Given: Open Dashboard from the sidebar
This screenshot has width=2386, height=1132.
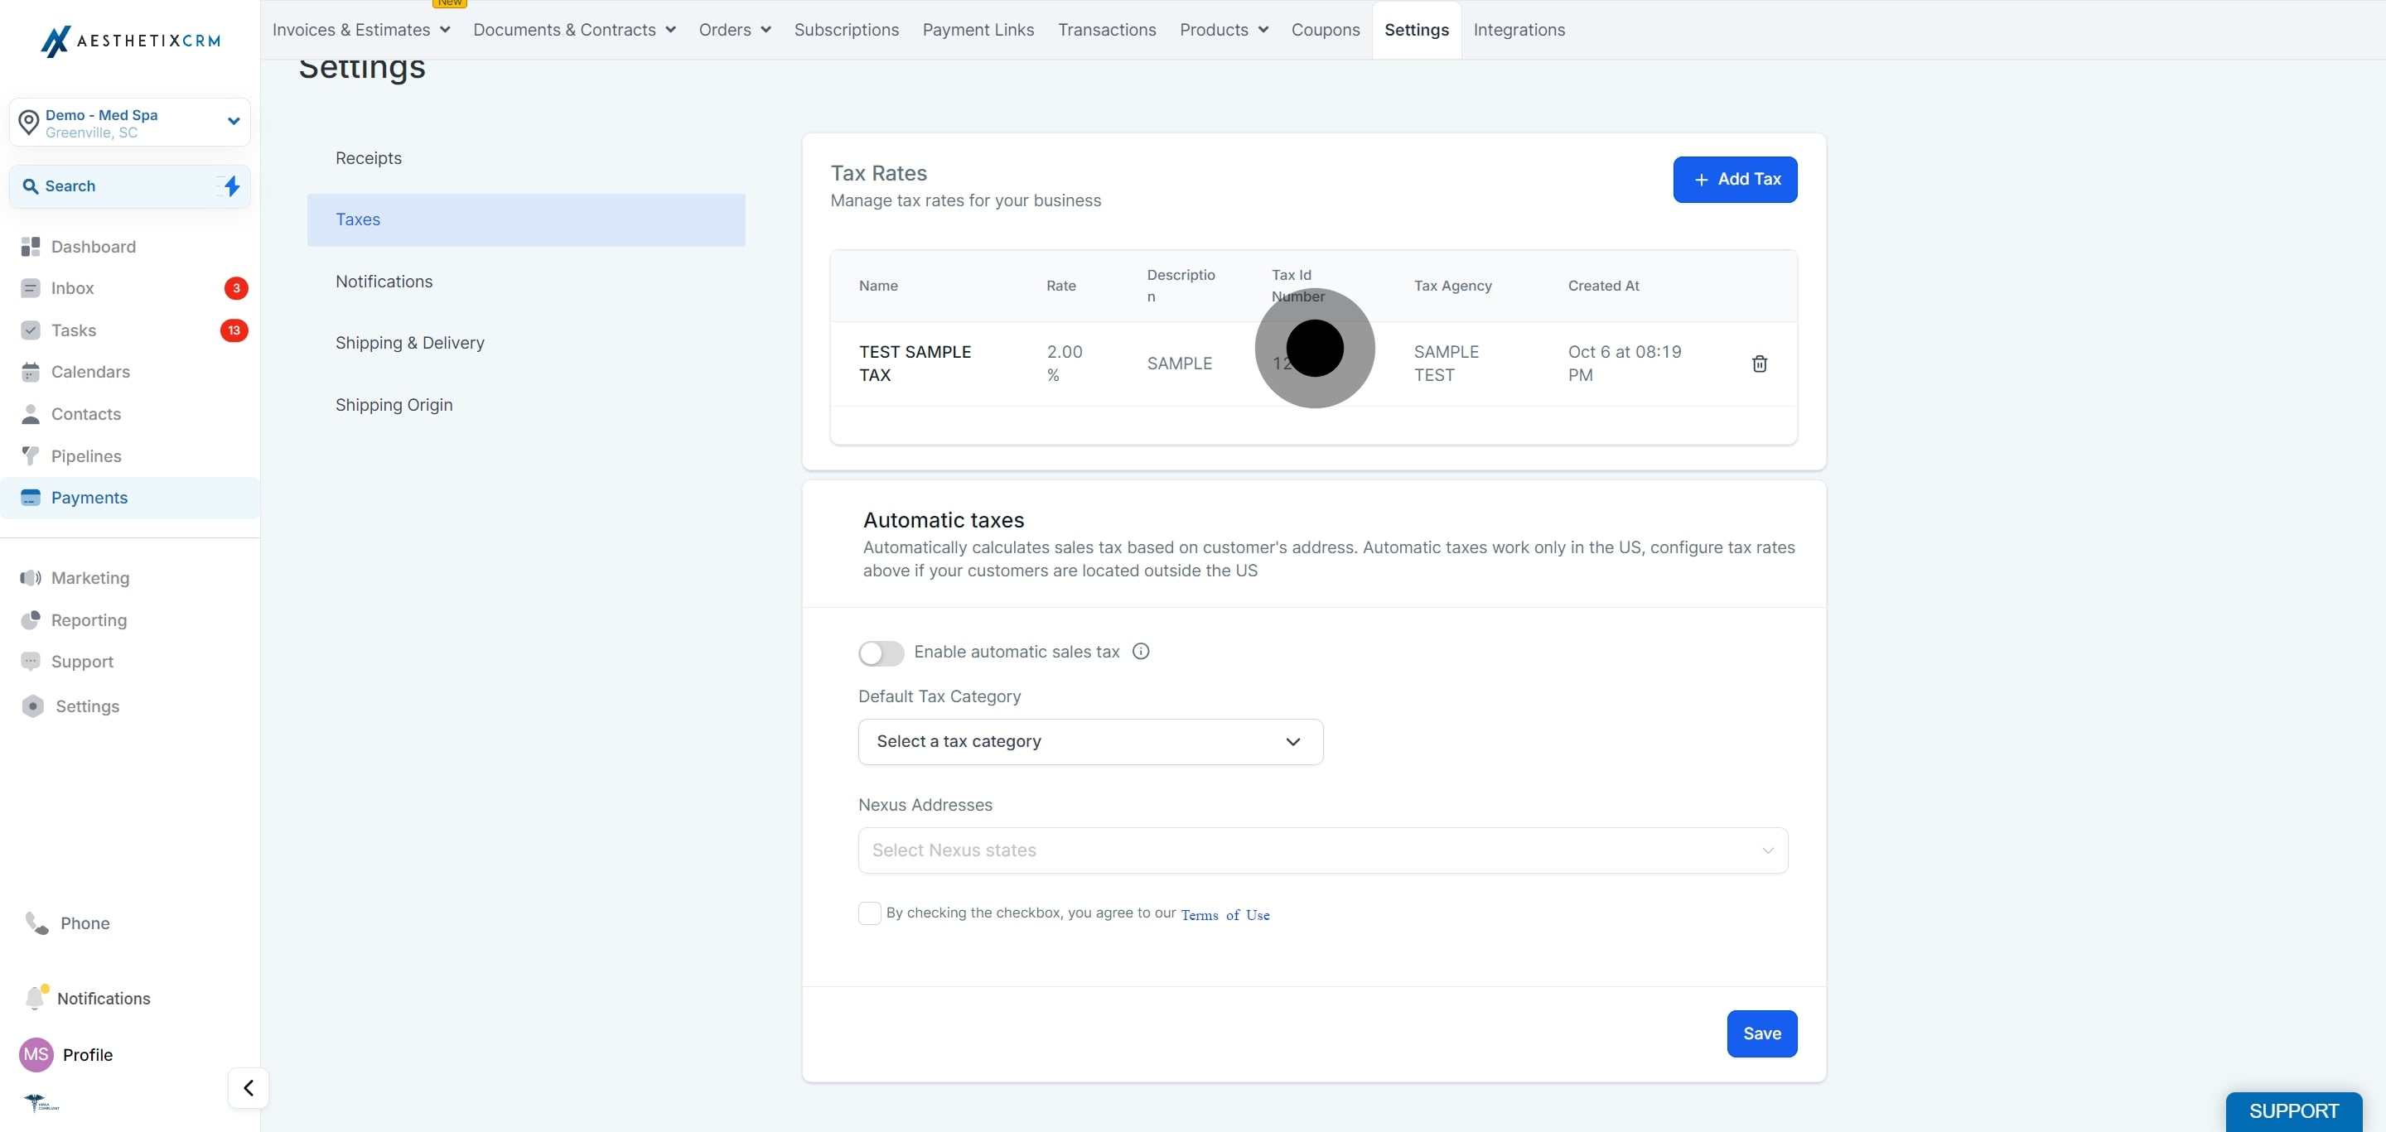Looking at the screenshot, I should (x=93, y=246).
